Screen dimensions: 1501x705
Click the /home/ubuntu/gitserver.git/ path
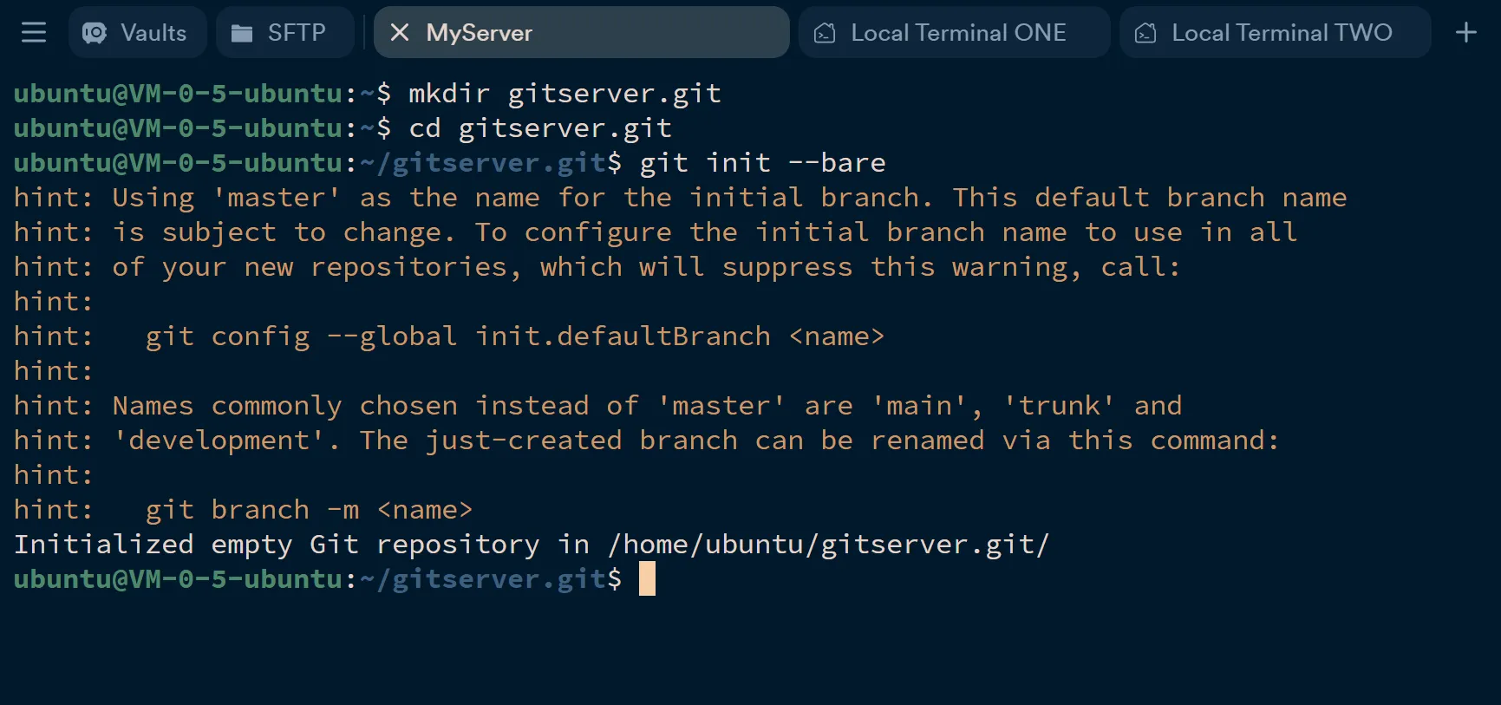tap(828, 545)
